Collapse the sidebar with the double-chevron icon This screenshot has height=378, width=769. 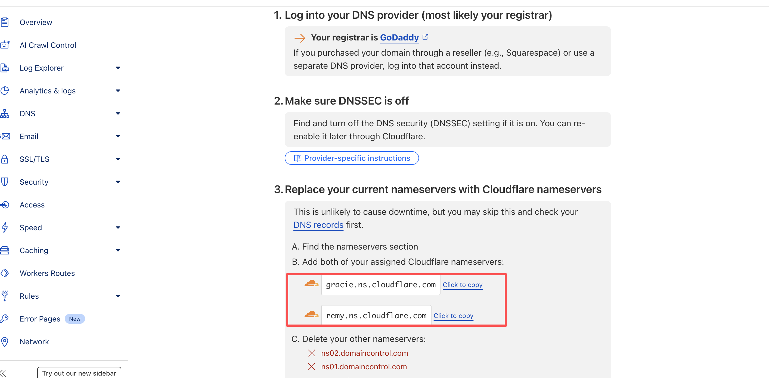click(3, 373)
